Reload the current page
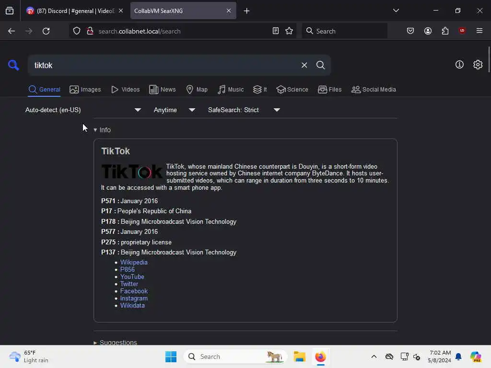 pos(46,31)
